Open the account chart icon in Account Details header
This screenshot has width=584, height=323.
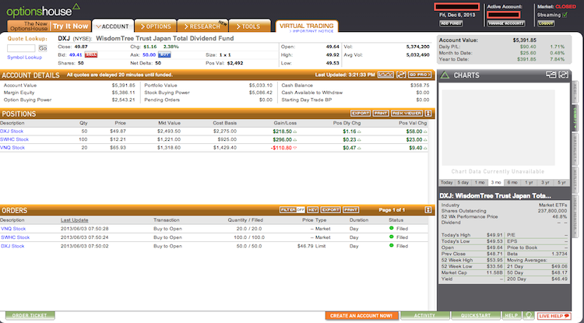pyautogui.click(x=383, y=75)
